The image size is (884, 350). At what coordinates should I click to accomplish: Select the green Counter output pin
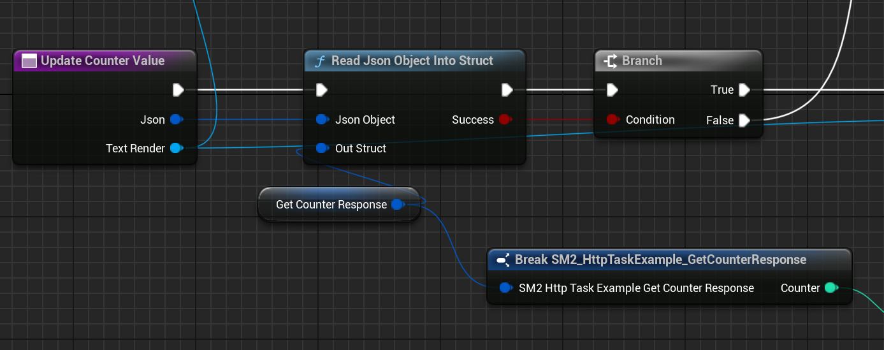(x=830, y=288)
